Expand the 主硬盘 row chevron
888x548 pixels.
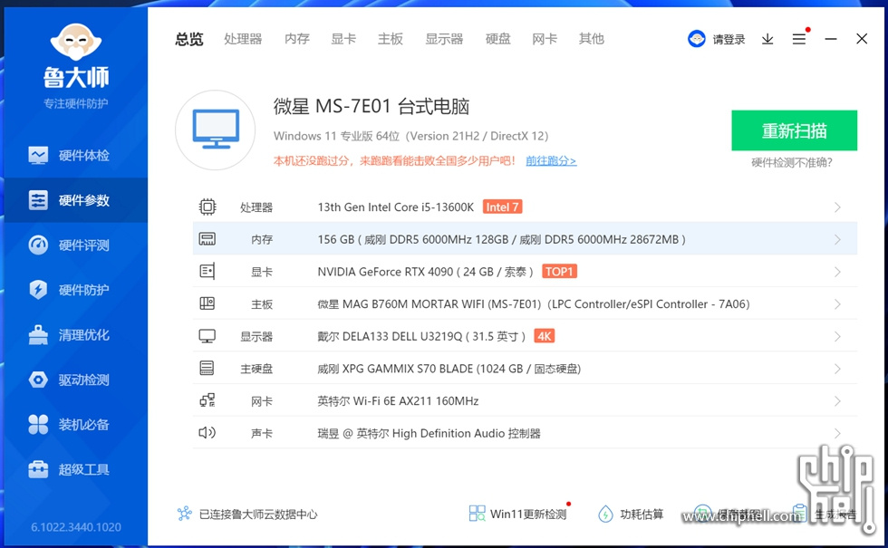pyautogui.click(x=837, y=369)
